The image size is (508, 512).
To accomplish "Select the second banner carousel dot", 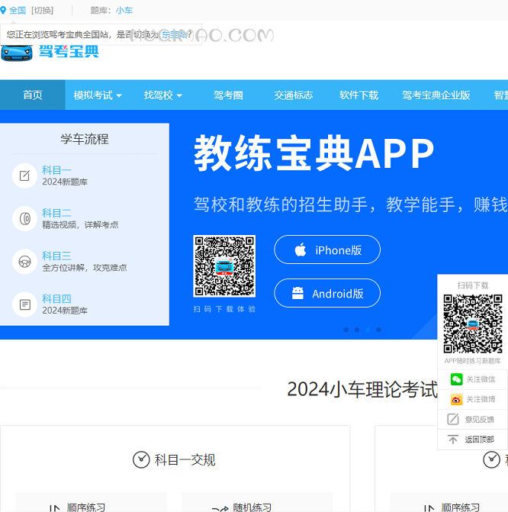I will coord(357,330).
